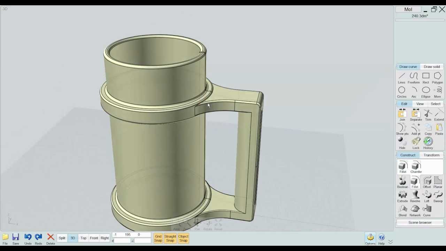Expand the Scene browser panel
This screenshot has width=446, height=251.
(x=420, y=222)
